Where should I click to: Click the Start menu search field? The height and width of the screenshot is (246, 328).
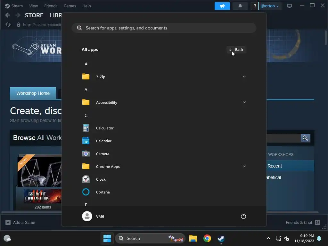(x=164, y=28)
